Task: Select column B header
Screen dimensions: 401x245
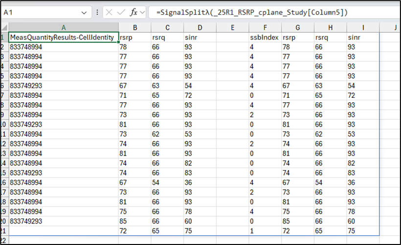Action: coord(135,27)
